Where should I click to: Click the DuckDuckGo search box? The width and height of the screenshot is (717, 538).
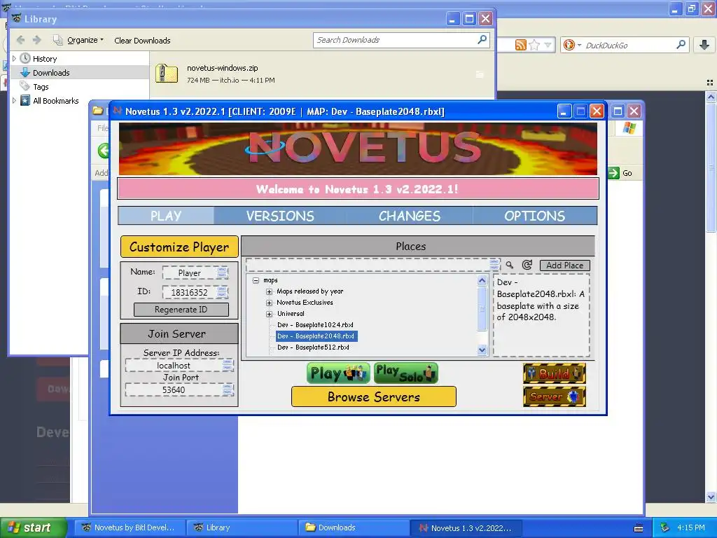[629, 45]
